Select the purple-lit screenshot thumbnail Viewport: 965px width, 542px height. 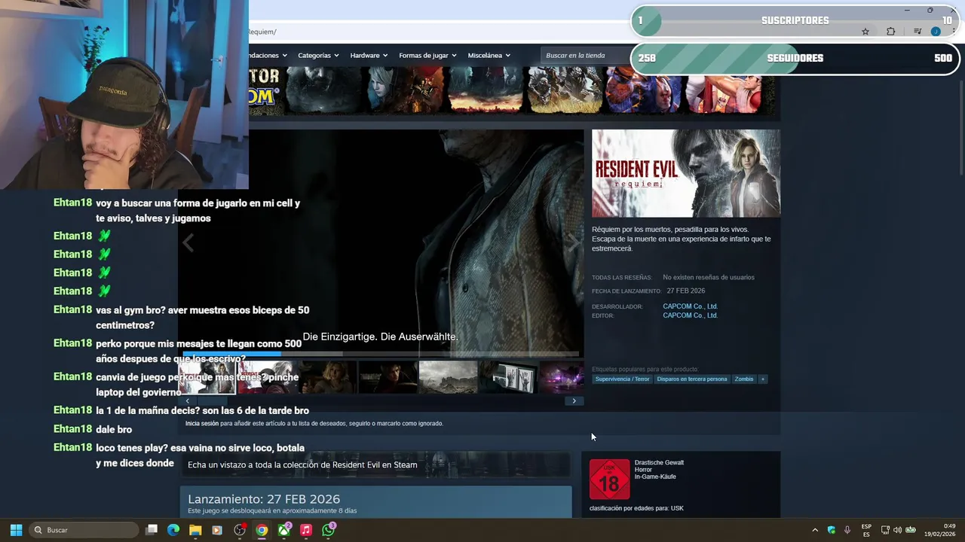[562, 377]
